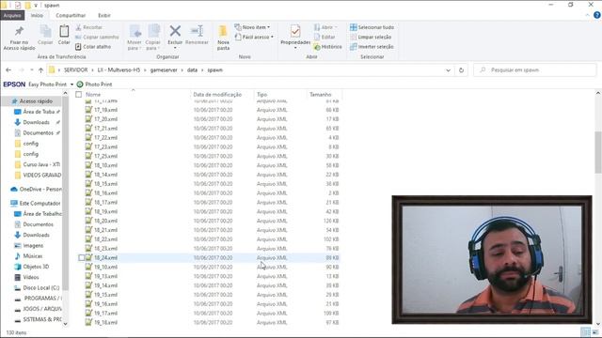602x338 pixels.
Task: Expand the Excluir dropdown arrow
Action: click(175, 48)
